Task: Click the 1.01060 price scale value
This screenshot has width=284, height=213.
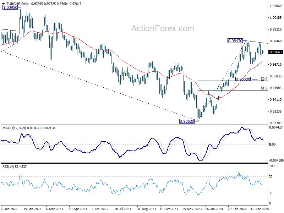Action: point(276,6)
